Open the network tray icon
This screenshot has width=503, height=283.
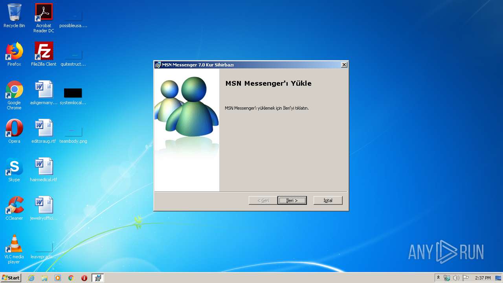pyautogui.click(x=447, y=278)
